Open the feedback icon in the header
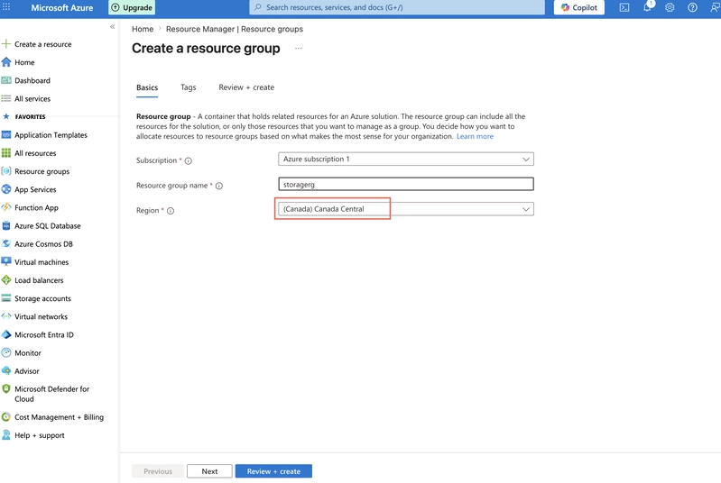The width and height of the screenshot is (721, 483). 715,7
